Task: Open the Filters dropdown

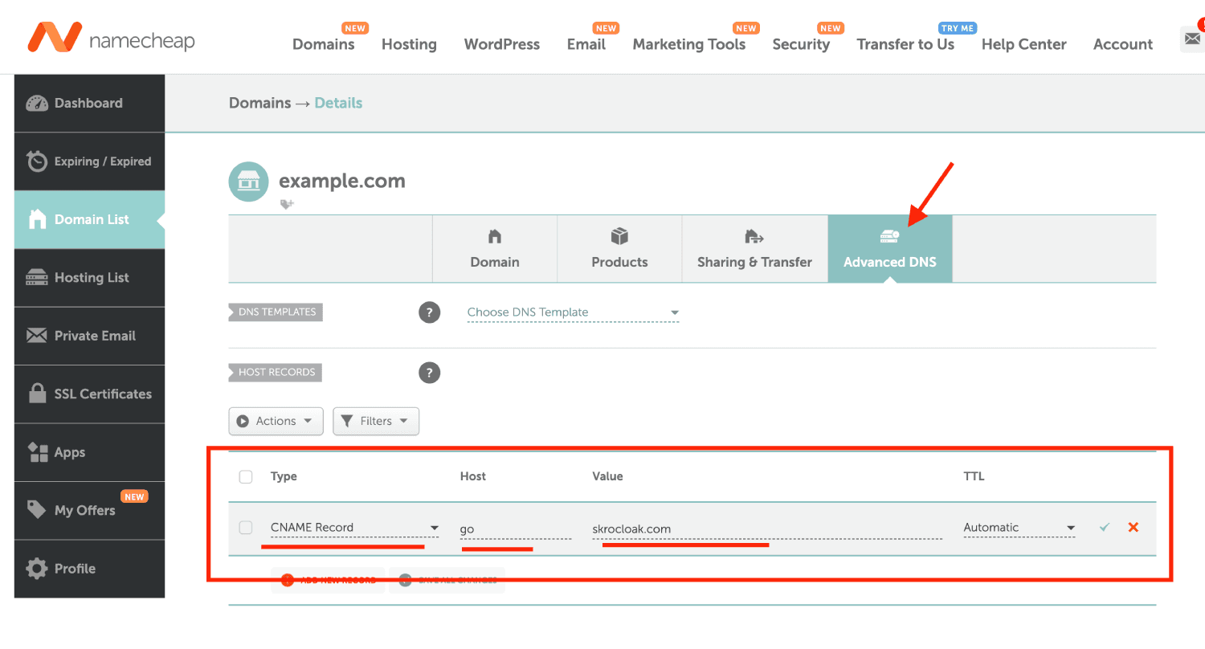Action: point(376,421)
